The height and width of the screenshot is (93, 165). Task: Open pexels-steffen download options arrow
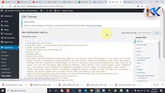pyautogui.click(x=82, y=85)
